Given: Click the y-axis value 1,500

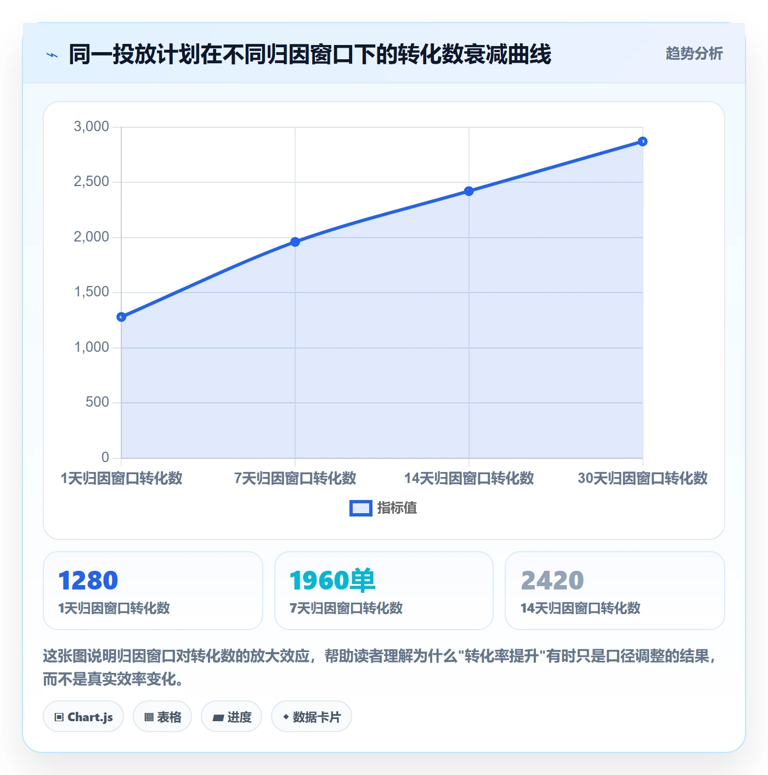Looking at the screenshot, I should tap(92, 292).
